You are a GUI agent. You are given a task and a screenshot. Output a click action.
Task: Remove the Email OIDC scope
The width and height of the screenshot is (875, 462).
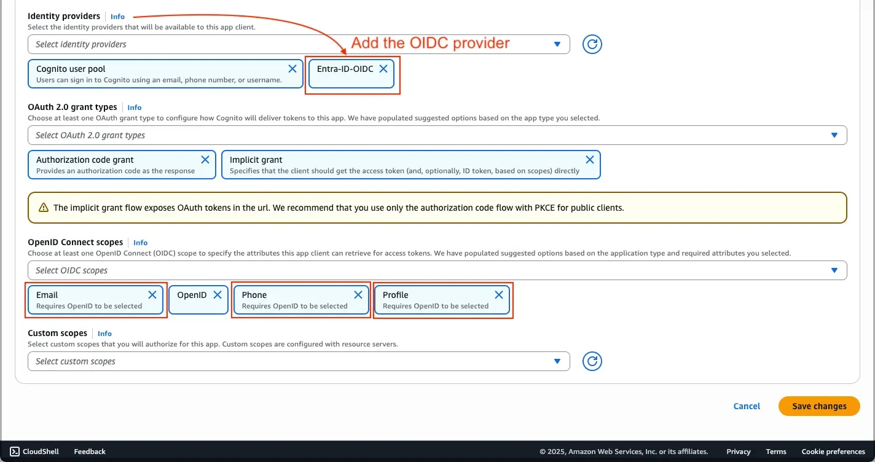pos(152,295)
